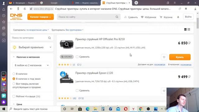Click the HP OfficeJet printer thumbnail

point(67,44)
